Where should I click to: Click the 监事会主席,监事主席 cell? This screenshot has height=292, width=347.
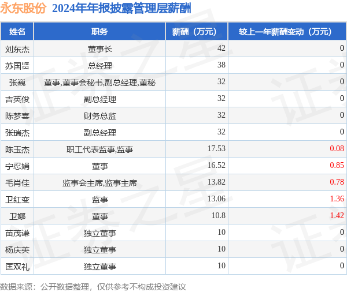coord(99,183)
